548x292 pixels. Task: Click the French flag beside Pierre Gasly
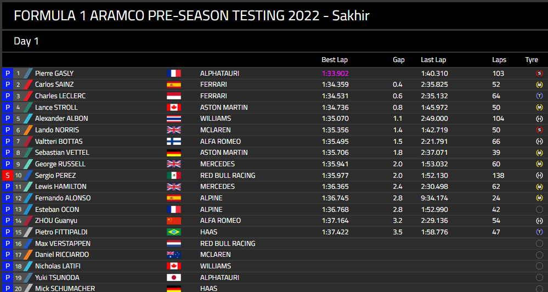[x=174, y=73]
